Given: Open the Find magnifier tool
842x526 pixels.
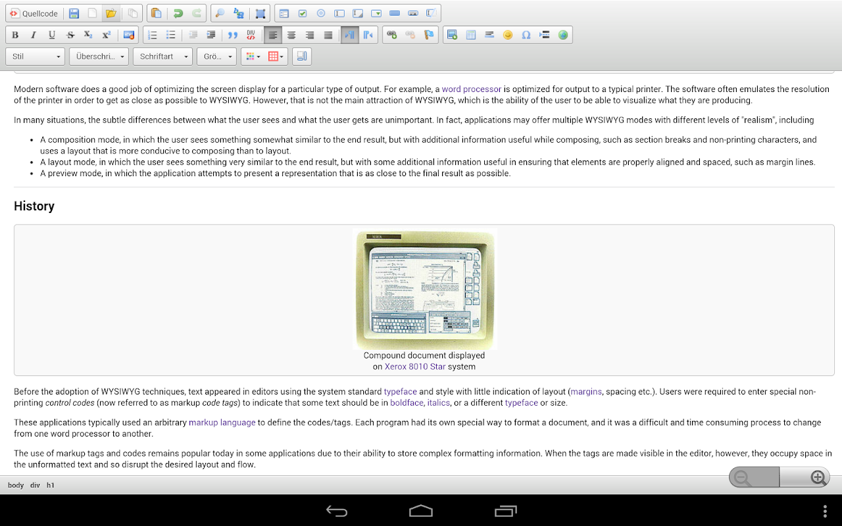Looking at the screenshot, I should [220, 13].
